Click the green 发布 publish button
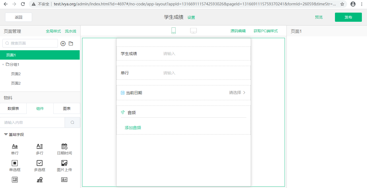The height and width of the screenshot is (188, 367). coord(348,17)
